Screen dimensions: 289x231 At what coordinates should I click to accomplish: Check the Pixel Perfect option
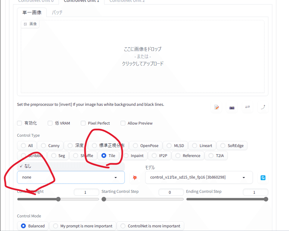(83, 123)
